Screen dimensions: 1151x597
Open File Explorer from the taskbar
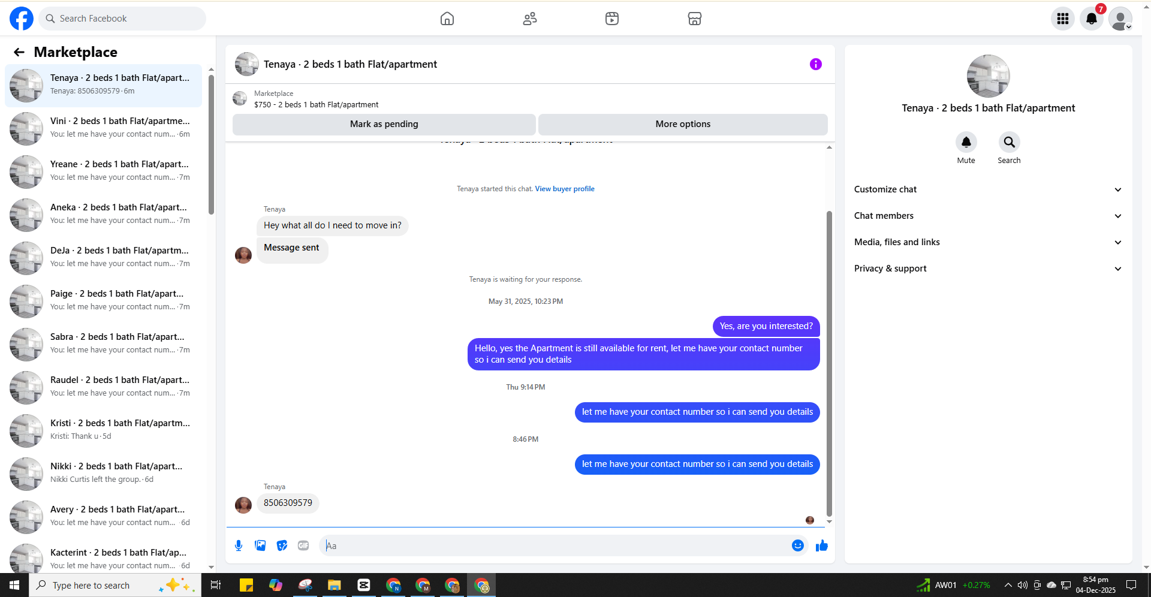pyautogui.click(x=335, y=585)
